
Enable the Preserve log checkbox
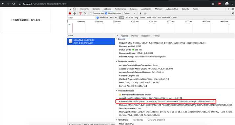[91, 13]
